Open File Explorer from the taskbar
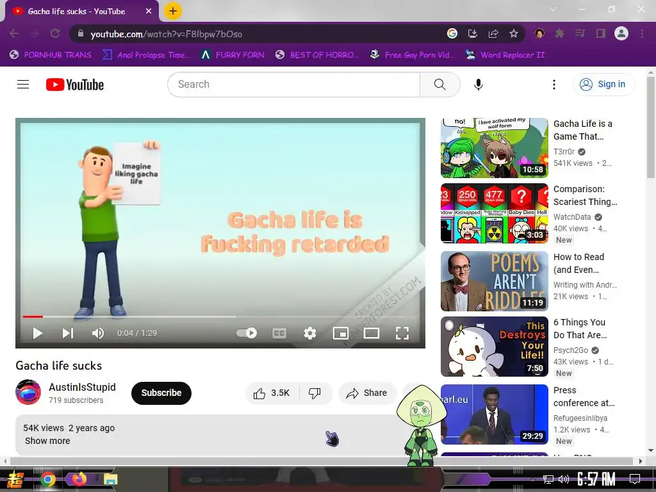656x492 pixels. pyautogui.click(x=110, y=479)
